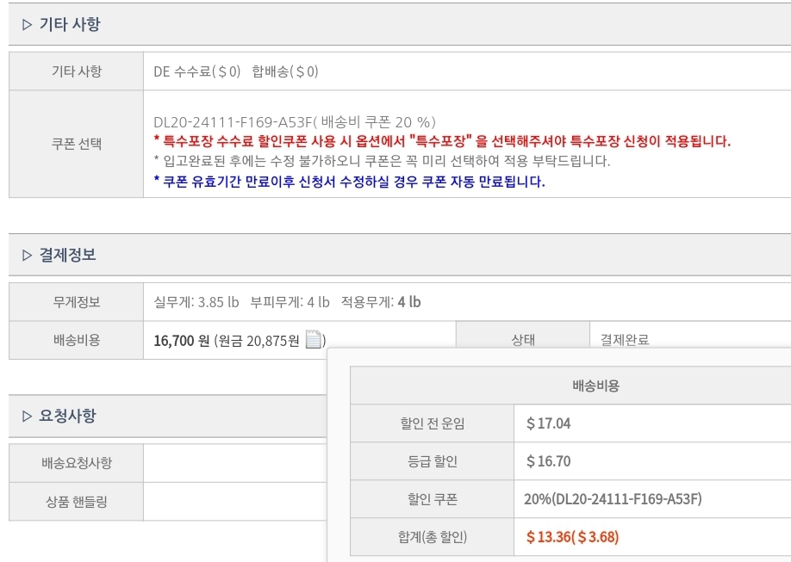Click the gray 입고완료 notice line
This screenshot has height=562, width=791.
point(381,161)
